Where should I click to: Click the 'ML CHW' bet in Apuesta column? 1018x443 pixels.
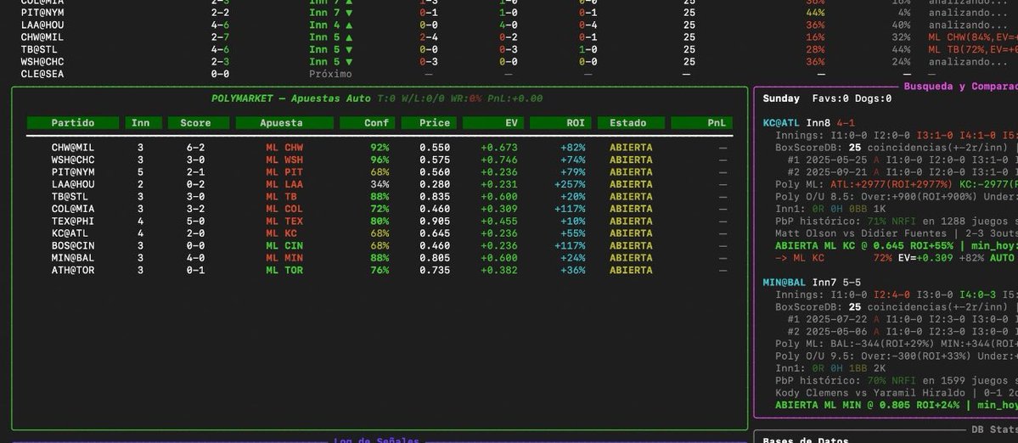coord(284,147)
